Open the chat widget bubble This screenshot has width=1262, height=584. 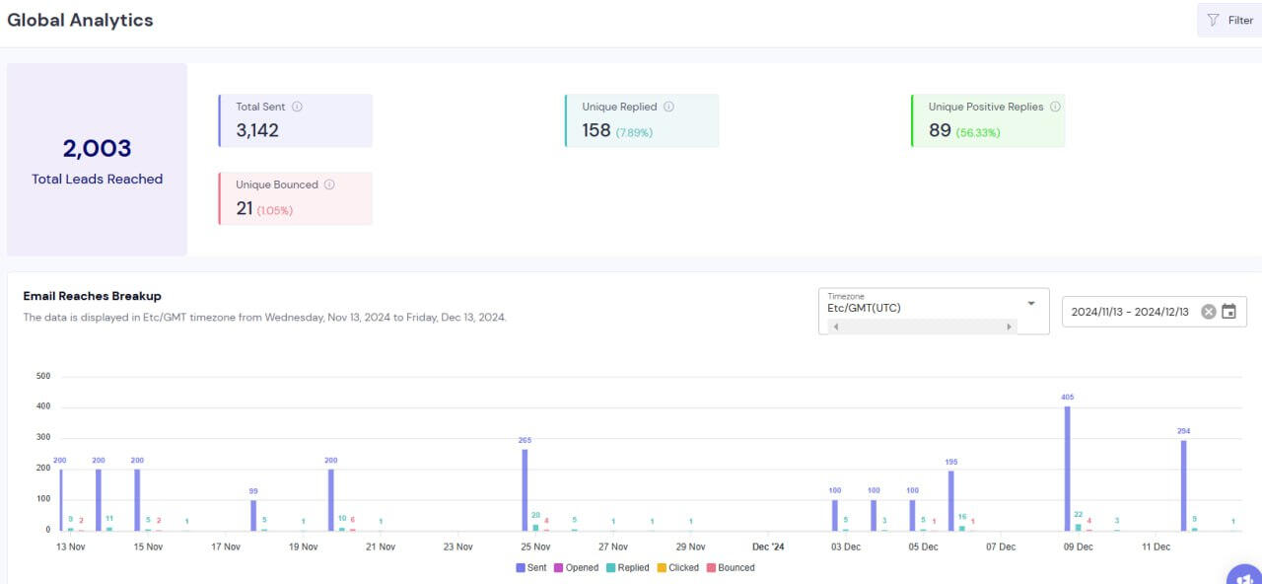click(x=1244, y=574)
